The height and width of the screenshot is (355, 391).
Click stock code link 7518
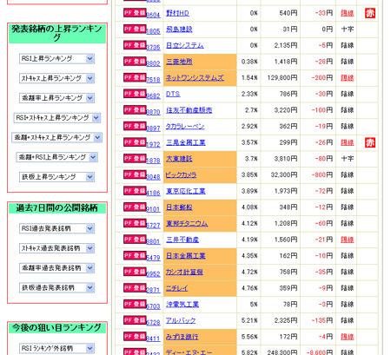click(x=153, y=80)
